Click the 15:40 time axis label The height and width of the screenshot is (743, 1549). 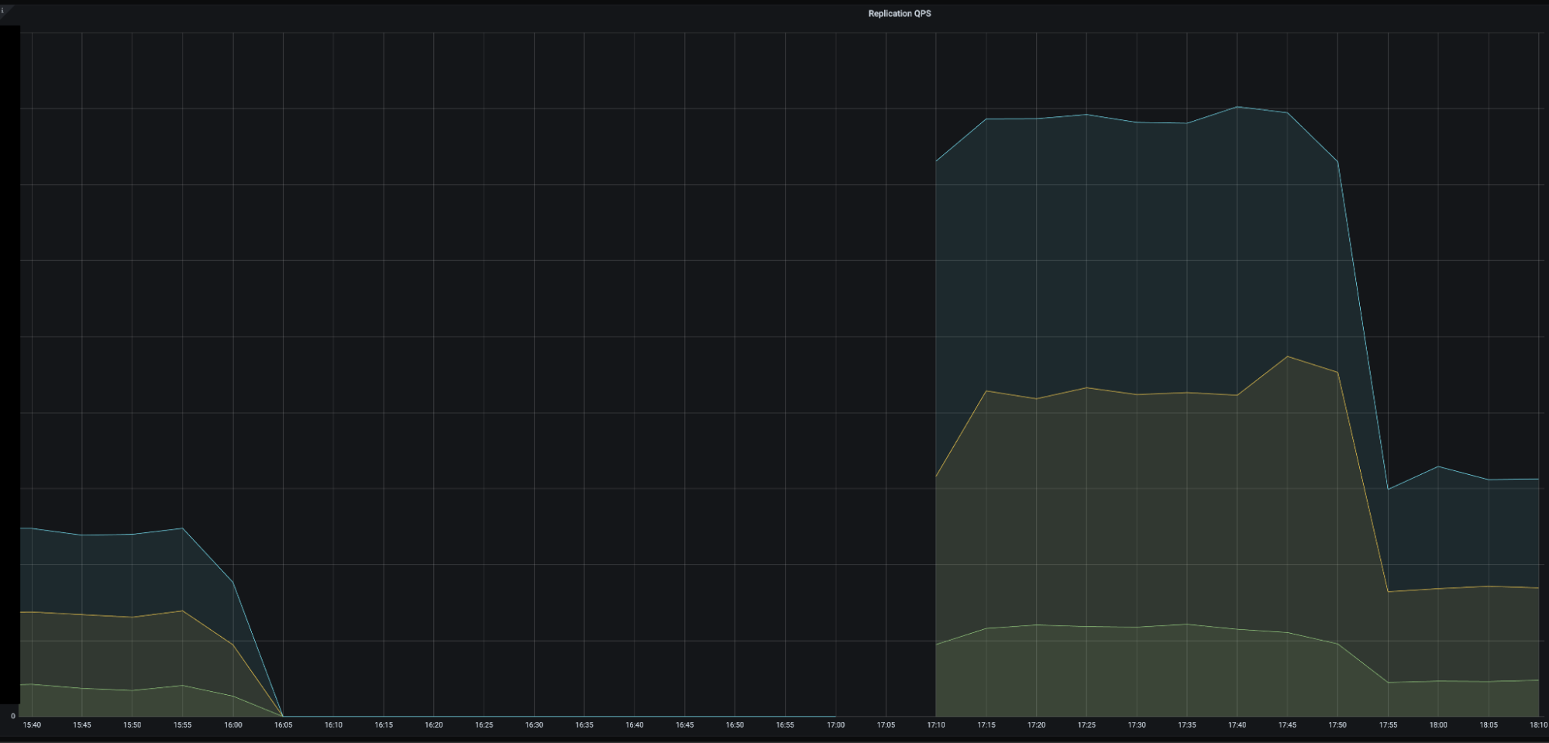(32, 725)
